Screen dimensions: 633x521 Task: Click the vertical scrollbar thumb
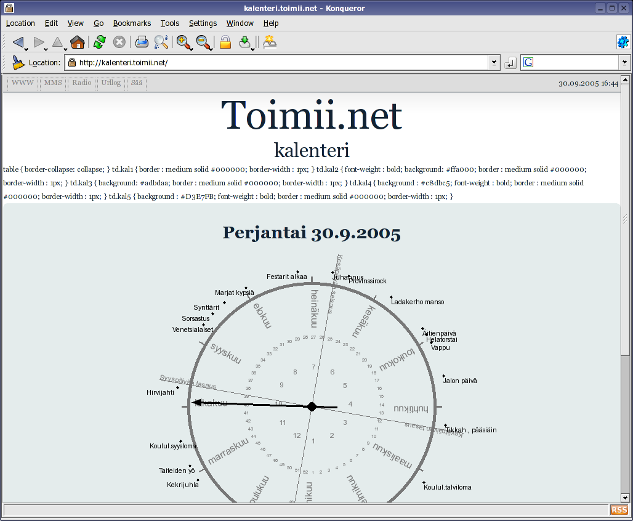[625, 220]
